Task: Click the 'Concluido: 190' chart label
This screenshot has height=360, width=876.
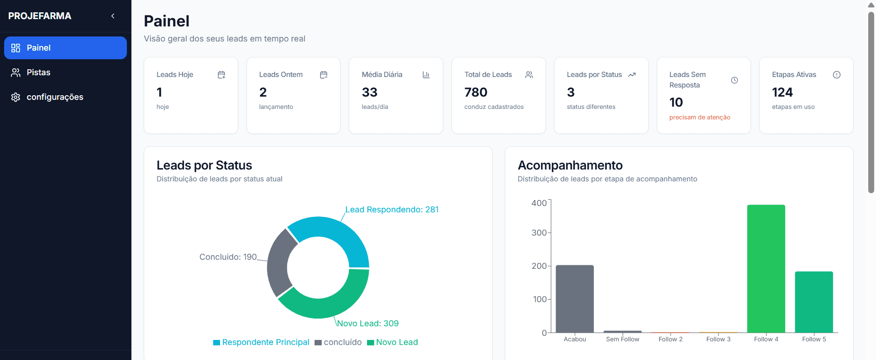Action: 228,257
